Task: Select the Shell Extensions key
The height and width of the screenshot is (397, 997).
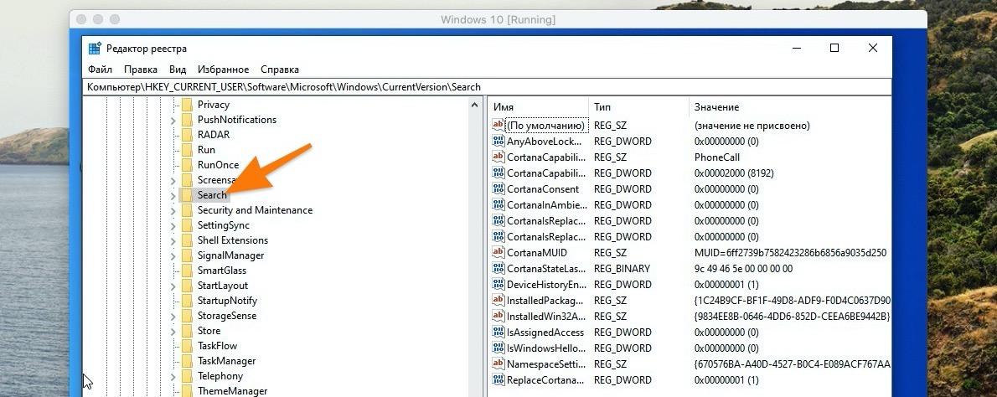Action: pyautogui.click(x=233, y=240)
